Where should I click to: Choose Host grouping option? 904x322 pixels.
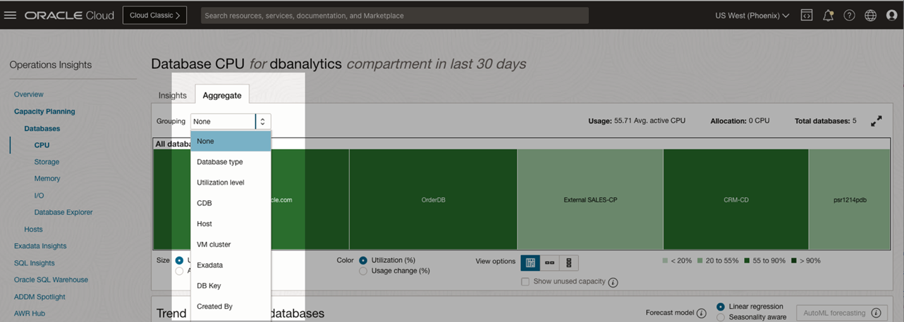[231, 224]
